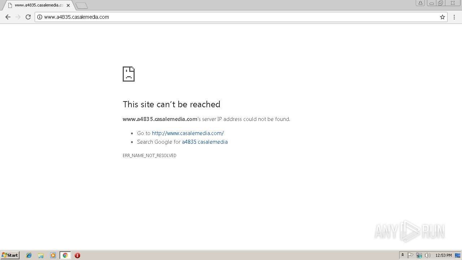Close the www.a4835.casalemedia.com tab

(x=68, y=5)
